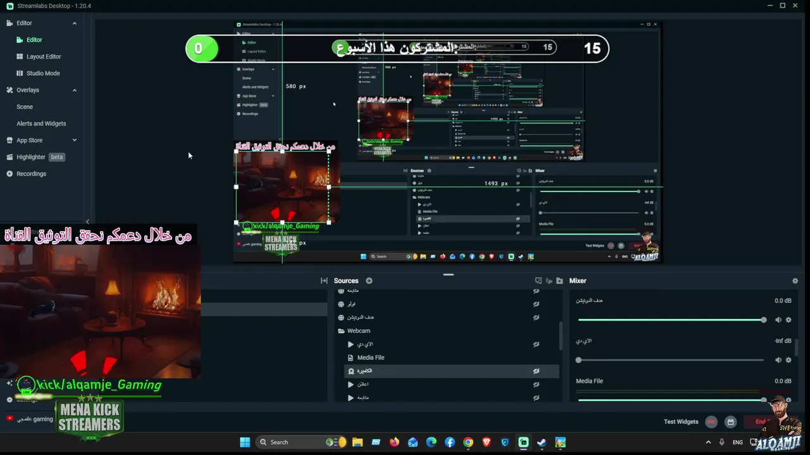Click the Test Widgets button

click(681, 422)
